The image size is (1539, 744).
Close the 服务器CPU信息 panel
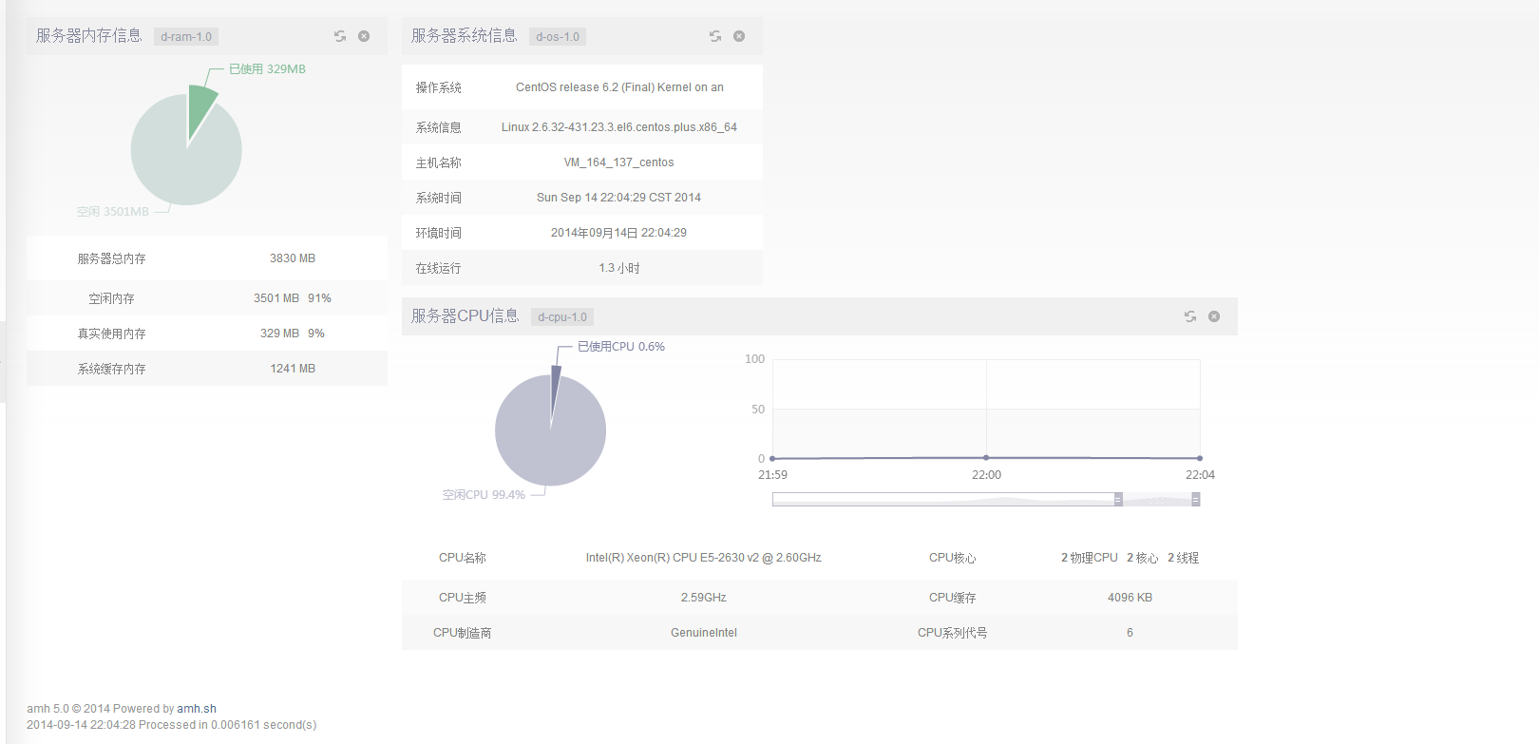pos(1214,316)
